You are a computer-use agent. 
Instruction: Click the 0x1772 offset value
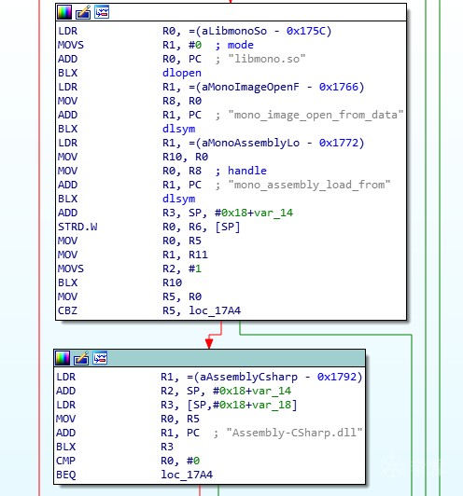[x=339, y=143]
